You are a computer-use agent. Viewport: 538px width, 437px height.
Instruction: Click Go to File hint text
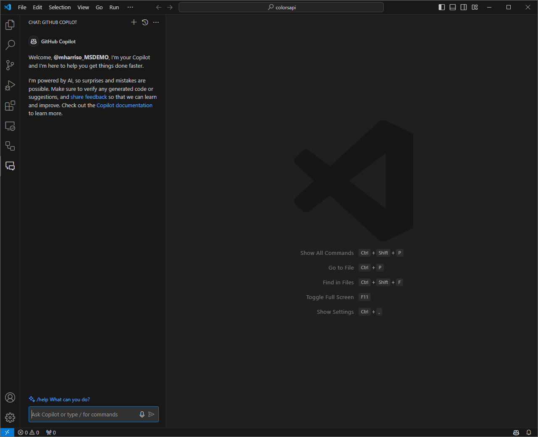341,267
